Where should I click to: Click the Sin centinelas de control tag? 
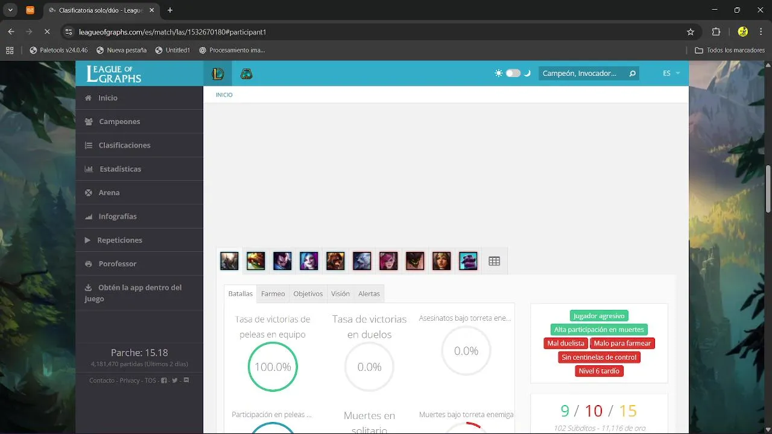coord(599,357)
